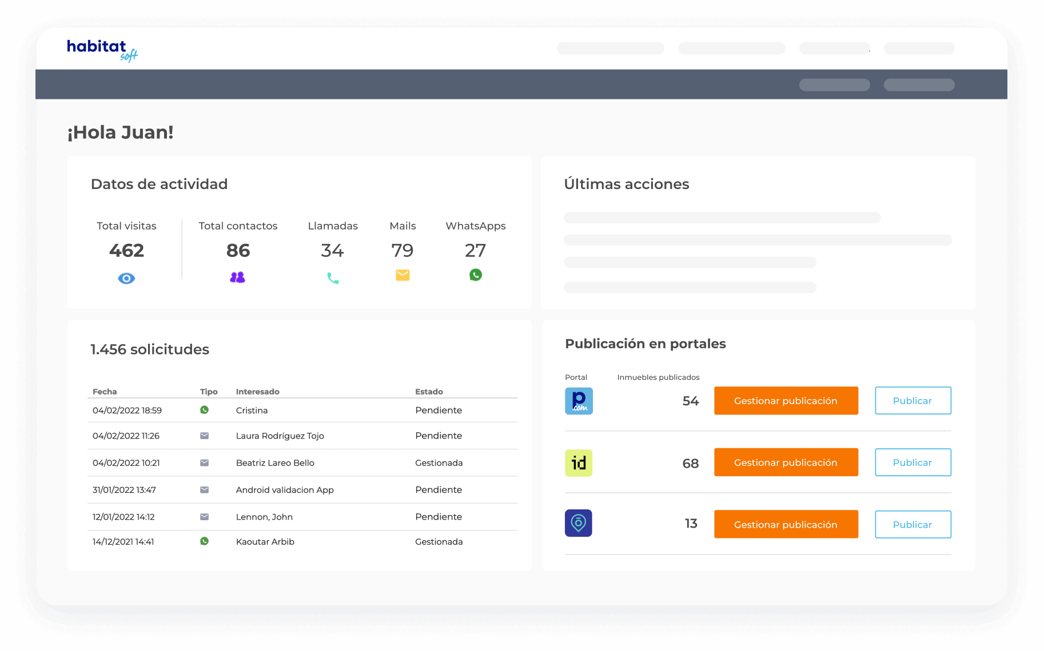The image size is (1044, 651).
Task: Click the yellow Mails envelope icon
Action: tap(403, 275)
